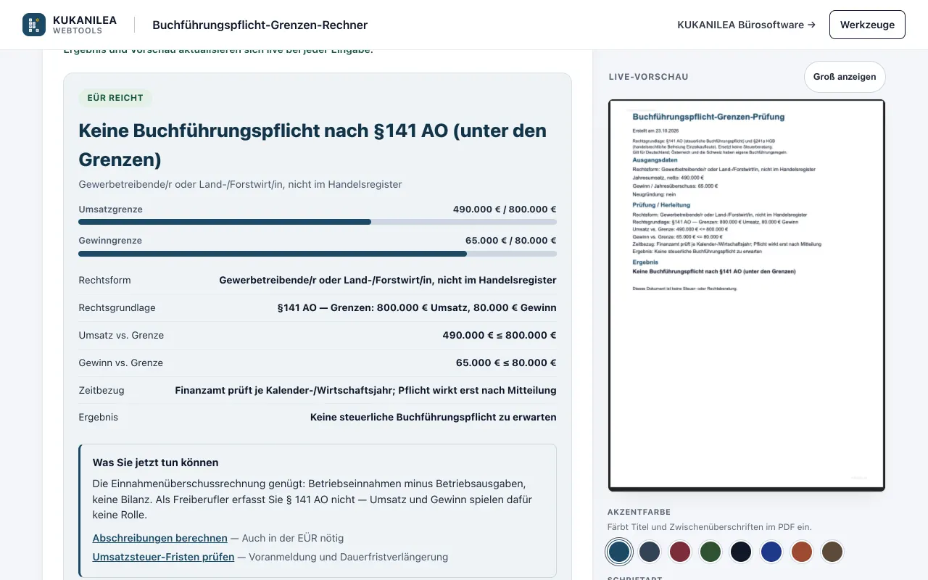Screen dimensions: 928x580
Task: Open the KUKANILEA Bürosoftware link
Action: pos(746,25)
